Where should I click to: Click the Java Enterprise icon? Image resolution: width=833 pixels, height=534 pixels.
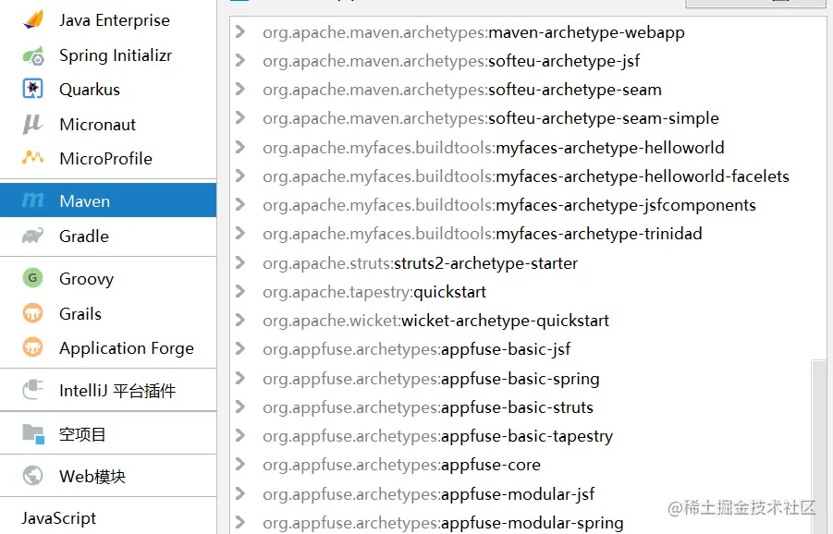(x=33, y=19)
